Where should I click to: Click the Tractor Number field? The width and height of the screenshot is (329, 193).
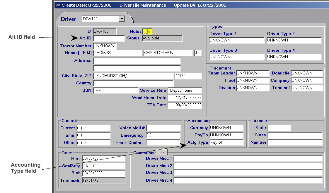pyautogui.click(x=105, y=46)
